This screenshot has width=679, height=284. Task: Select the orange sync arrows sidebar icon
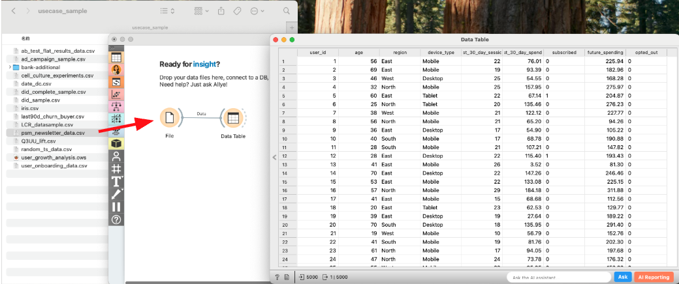click(116, 81)
